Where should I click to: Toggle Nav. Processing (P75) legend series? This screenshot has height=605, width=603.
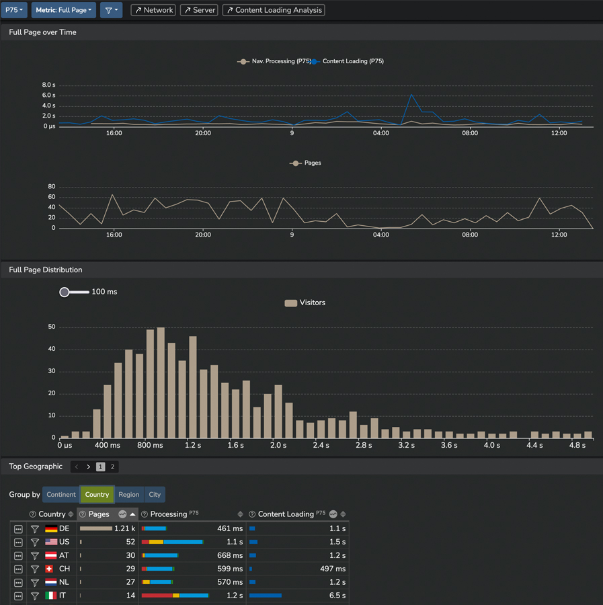274,61
